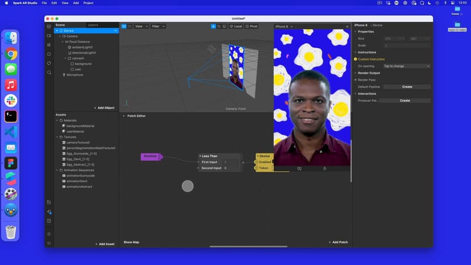This screenshot has width=471, height=265.
Task: Collapse the Camera tree node
Action: (x=60, y=36)
